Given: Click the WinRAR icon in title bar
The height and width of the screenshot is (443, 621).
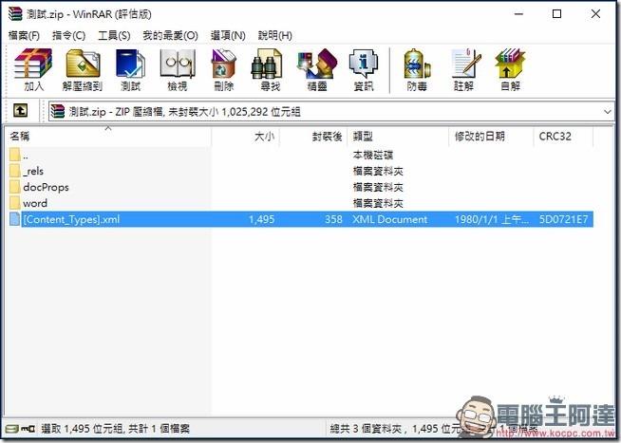Looking at the screenshot, I should coord(15,13).
